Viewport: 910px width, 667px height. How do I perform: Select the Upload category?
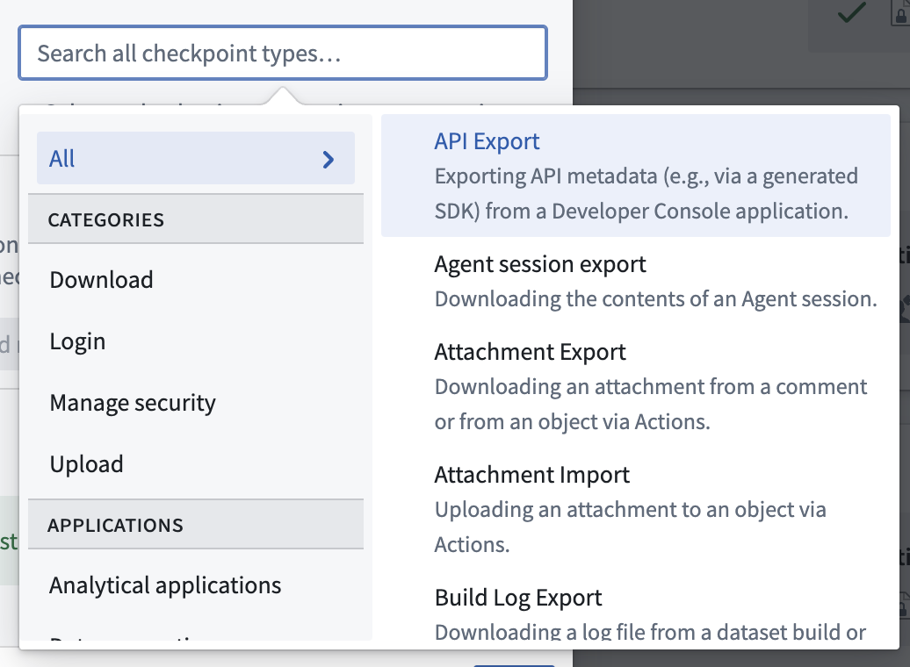196,464
